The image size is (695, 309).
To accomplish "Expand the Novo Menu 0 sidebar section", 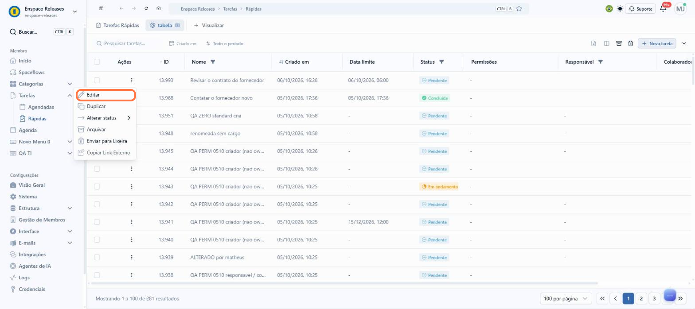I will tap(70, 142).
